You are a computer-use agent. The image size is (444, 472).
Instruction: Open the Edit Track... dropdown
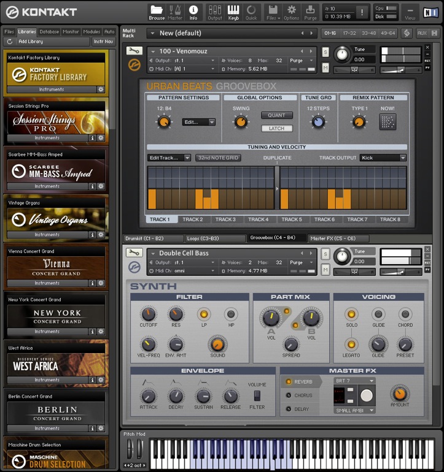coord(169,158)
